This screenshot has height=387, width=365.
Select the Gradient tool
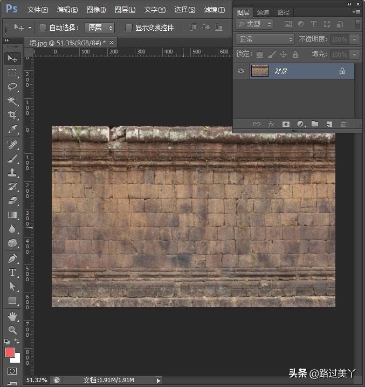pos(12,215)
